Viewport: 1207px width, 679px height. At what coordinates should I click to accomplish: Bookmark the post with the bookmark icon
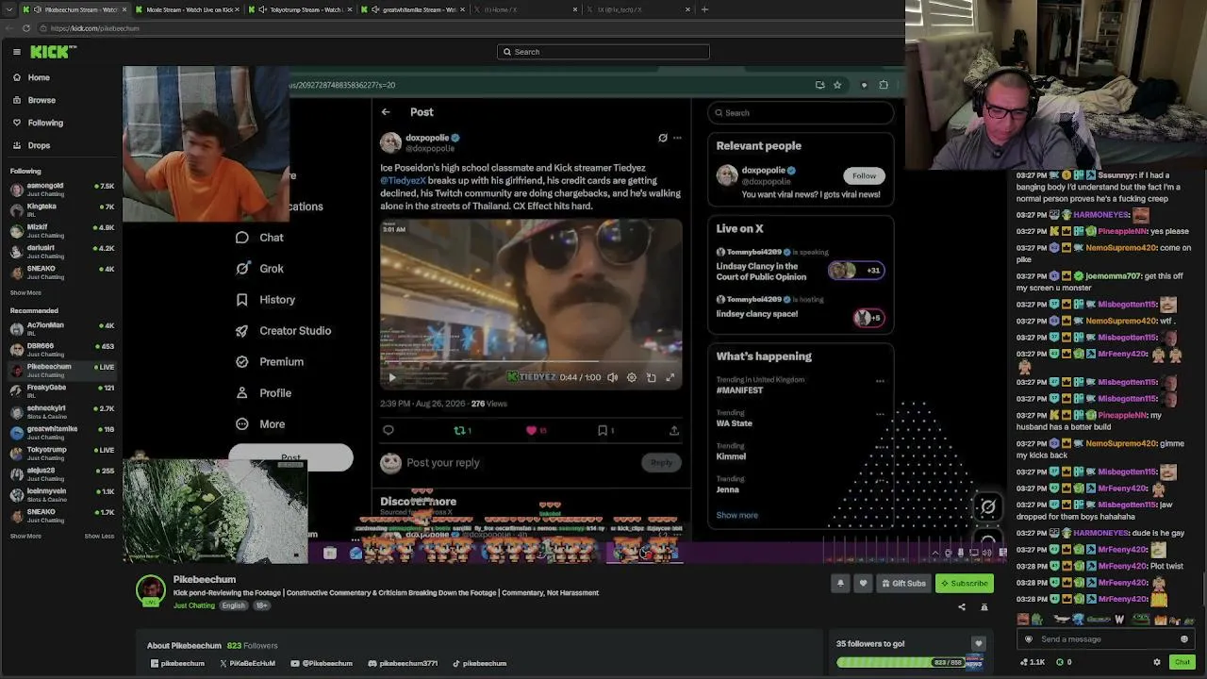coord(603,430)
